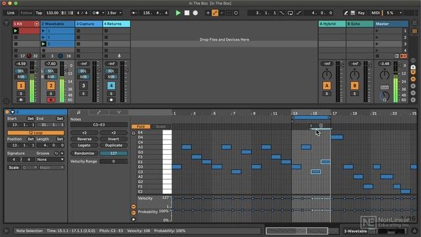421x237 pixels.
Task: Toggle the metronome icon
Action: click(96, 13)
